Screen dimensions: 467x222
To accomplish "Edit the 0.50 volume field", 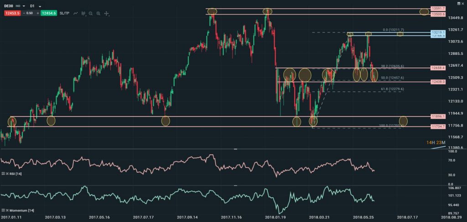I will [30, 13].
